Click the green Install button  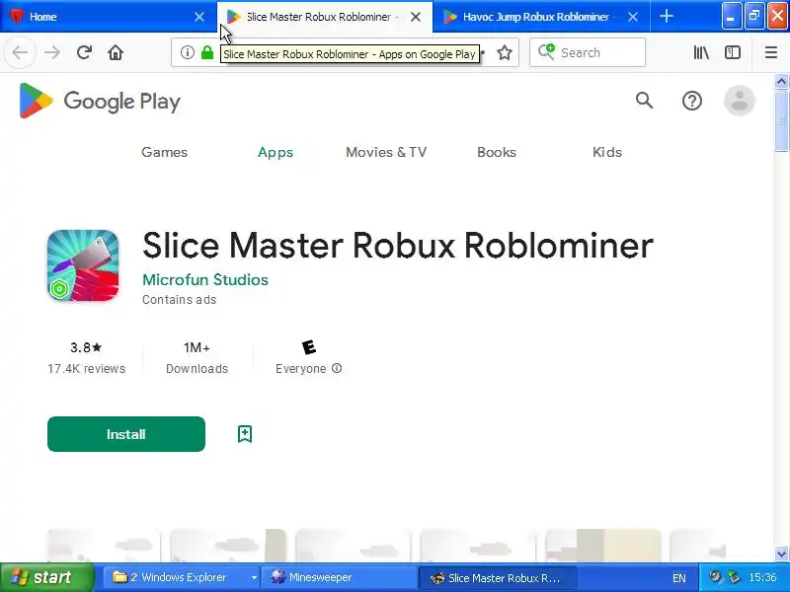pyautogui.click(x=126, y=434)
